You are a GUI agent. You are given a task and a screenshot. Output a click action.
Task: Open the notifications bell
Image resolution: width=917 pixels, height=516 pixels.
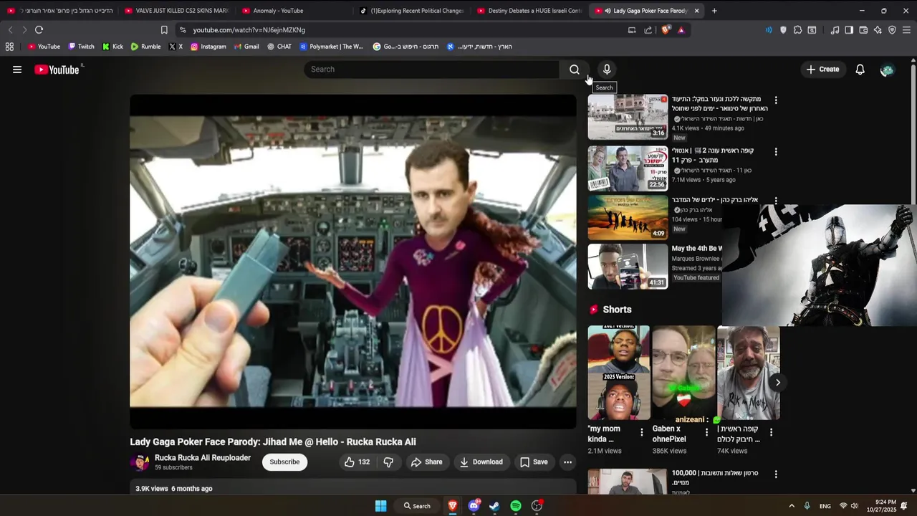860,70
